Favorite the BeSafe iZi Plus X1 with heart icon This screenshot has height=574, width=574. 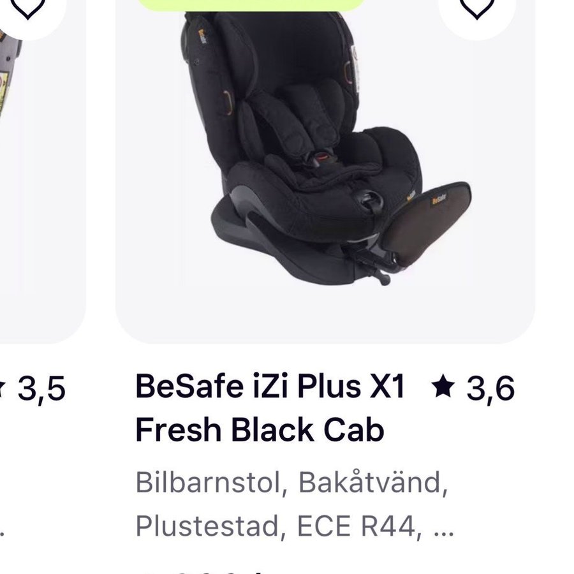click(x=476, y=7)
